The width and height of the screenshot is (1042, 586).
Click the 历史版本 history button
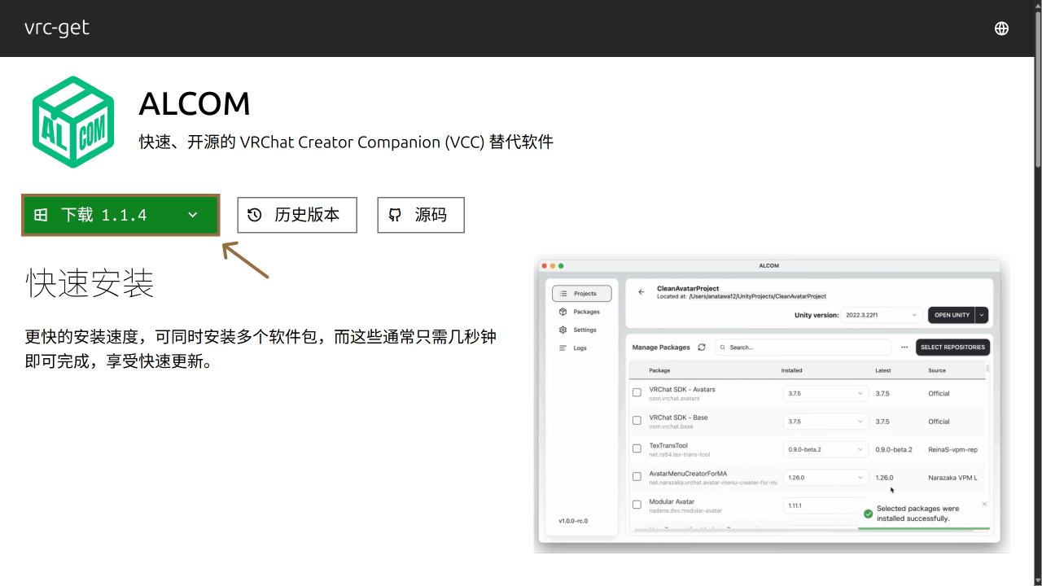297,215
